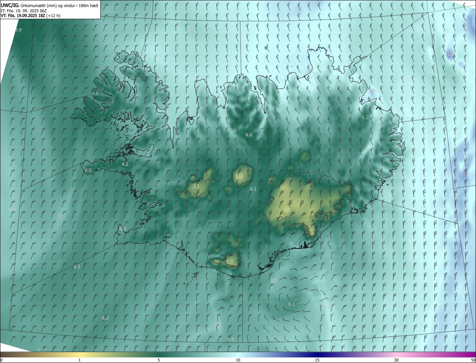476x363 pixels.
Task: Click the colorbar tick label 0
Action: pyautogui.click(x=1, y=360)
